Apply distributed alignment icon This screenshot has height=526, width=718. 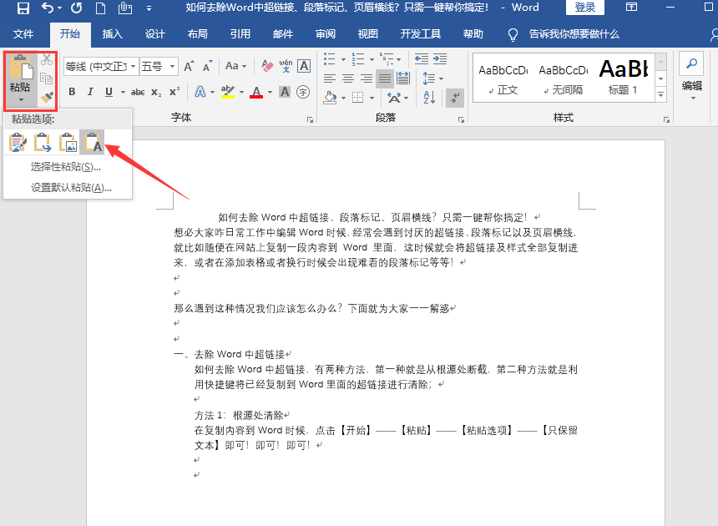(403, 78)
